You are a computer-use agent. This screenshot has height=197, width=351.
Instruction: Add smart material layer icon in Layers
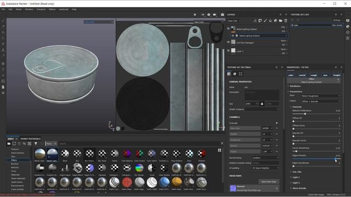point(275,21)
